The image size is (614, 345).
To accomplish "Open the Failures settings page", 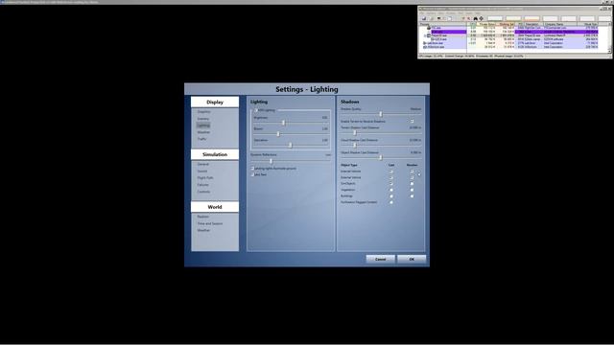I will pyautogui.click(x=202, y=185).
